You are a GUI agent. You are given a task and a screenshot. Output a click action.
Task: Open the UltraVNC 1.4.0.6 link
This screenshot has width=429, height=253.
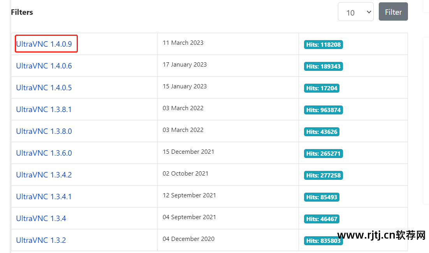pos(44,66)
